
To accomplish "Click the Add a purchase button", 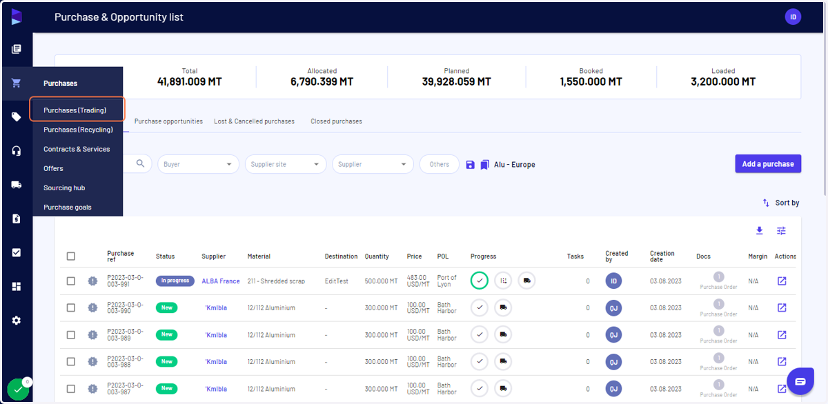I will (768, 164).
